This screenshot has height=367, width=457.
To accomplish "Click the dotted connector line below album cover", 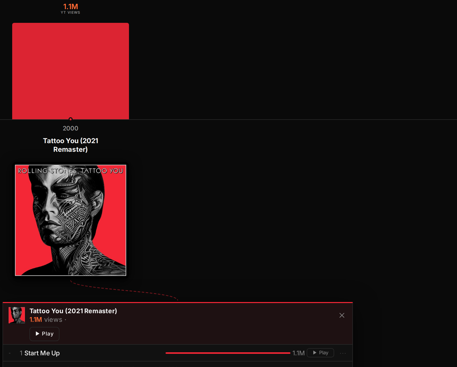I will click(x=124, y=290).
